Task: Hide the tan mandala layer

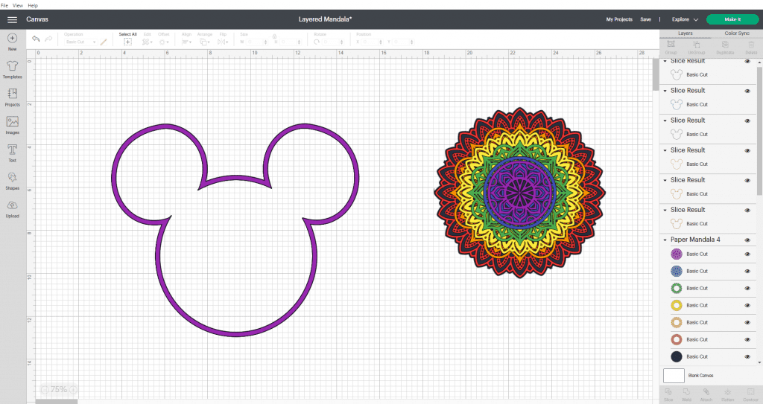Action: tap(747, 322)
